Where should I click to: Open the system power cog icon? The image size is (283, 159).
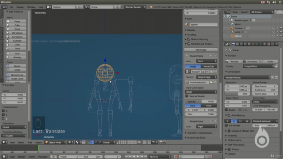tap(280, 2)
